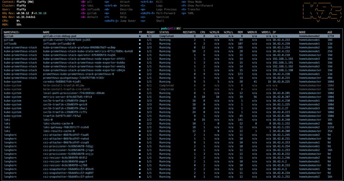This screenshot has width=344, height=181.
Task: Click the dot beside prometheus-pushgateway pod
Action: (x=139, y=78)
